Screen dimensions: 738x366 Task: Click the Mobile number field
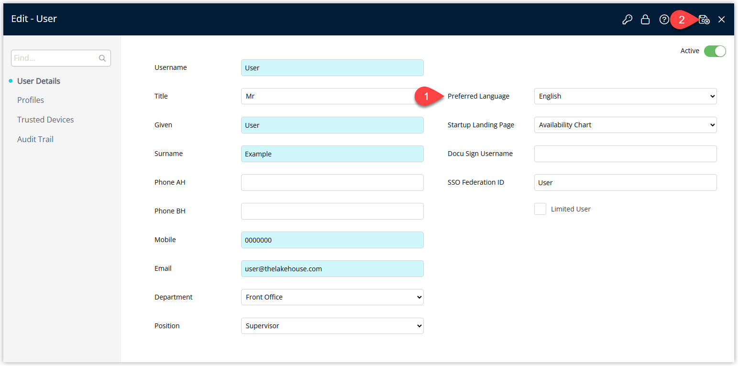click(332, 240)
